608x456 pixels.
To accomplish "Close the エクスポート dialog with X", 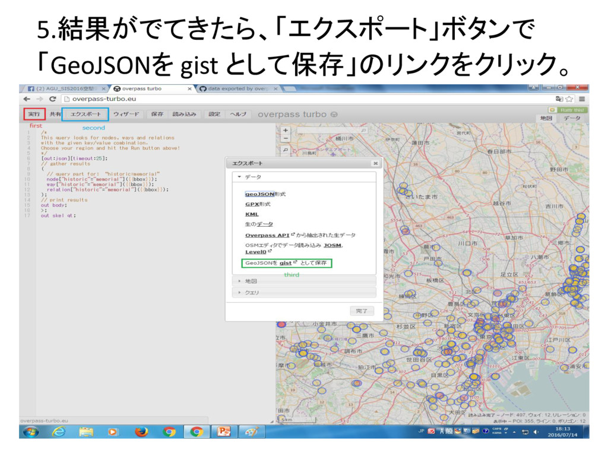I will pos(375,163).
